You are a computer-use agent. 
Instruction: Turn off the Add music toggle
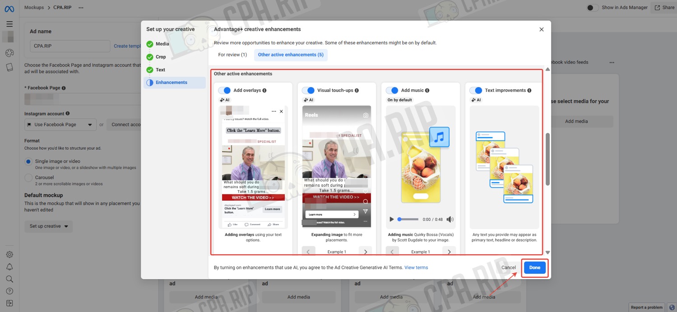[x=392, y=91]
